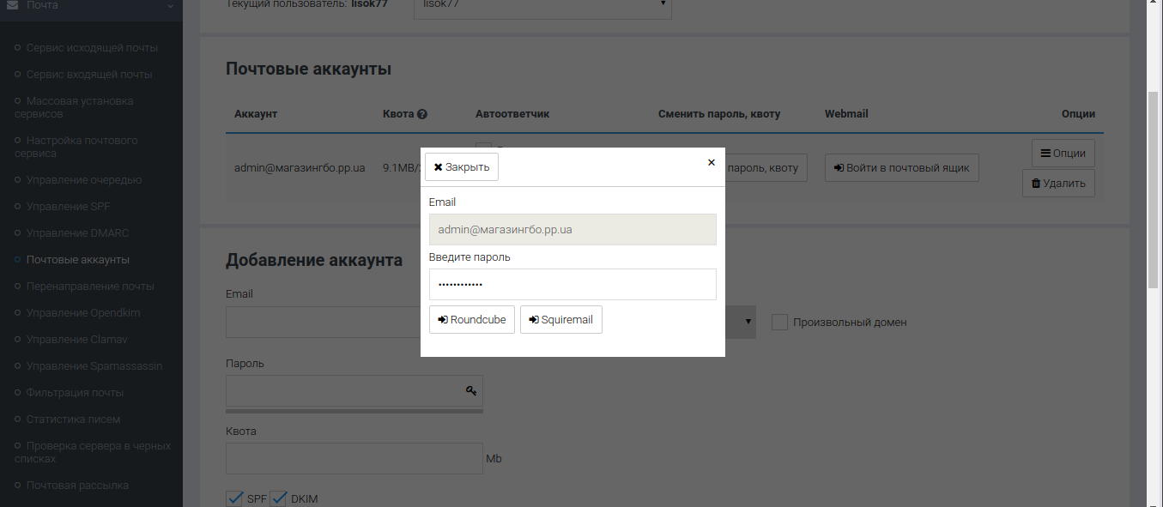Click the password field in dialog
The image size is (1163, 507).
[x=572, y=284]
